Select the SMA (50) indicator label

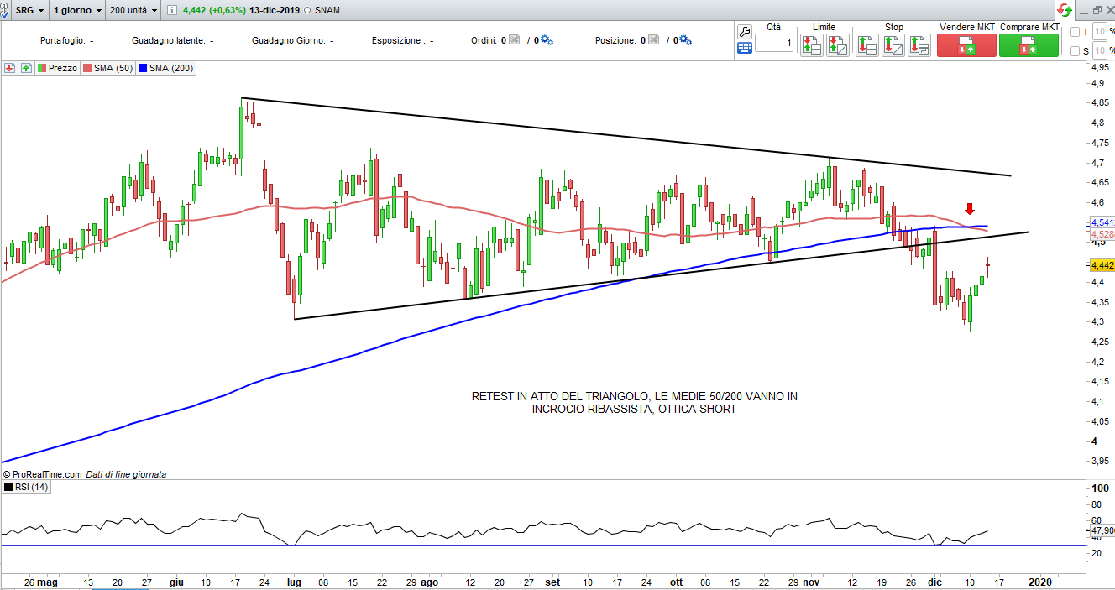pyautogui.click(x=108, y=68)
